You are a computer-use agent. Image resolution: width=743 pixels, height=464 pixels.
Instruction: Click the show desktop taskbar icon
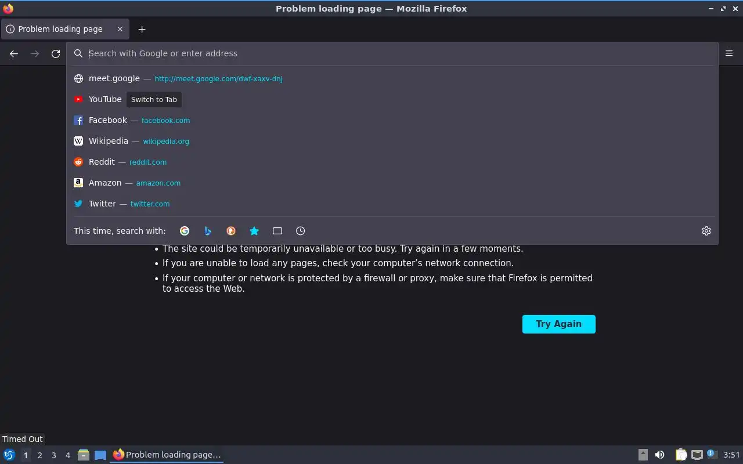tap(100, 455)
